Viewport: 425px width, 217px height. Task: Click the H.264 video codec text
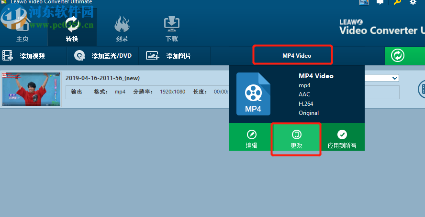pos(306,104)
